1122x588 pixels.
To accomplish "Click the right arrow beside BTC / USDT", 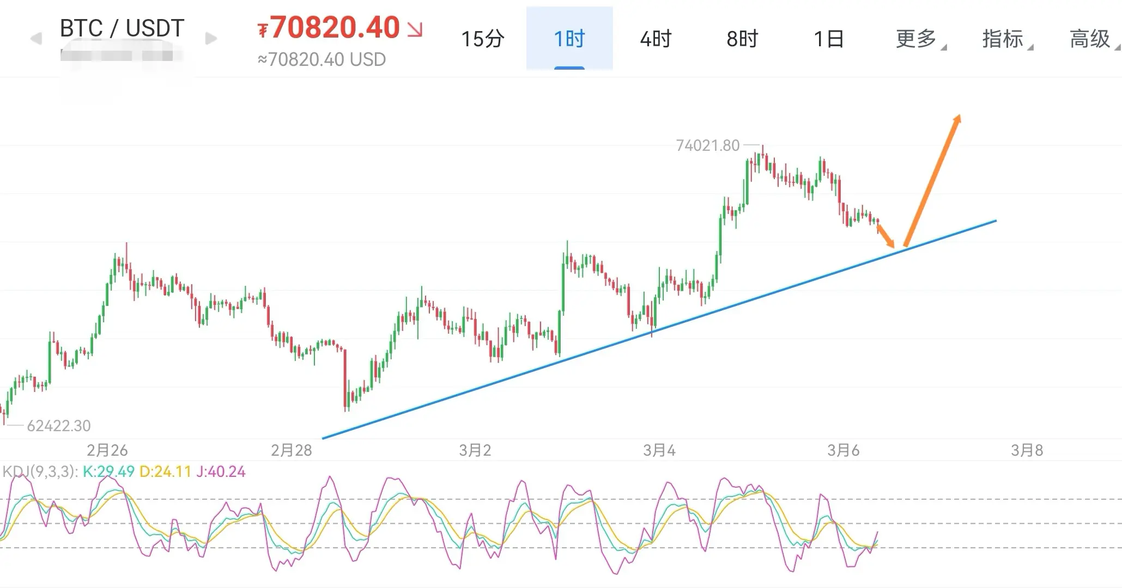I will tap(211, 39).
